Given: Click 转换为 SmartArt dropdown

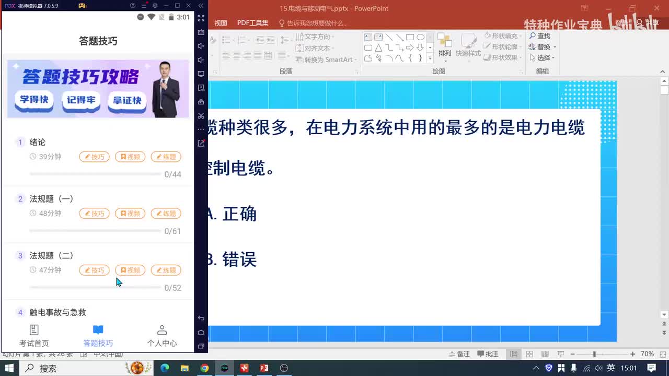Looking at the screenshot, I should click(325, 60).
